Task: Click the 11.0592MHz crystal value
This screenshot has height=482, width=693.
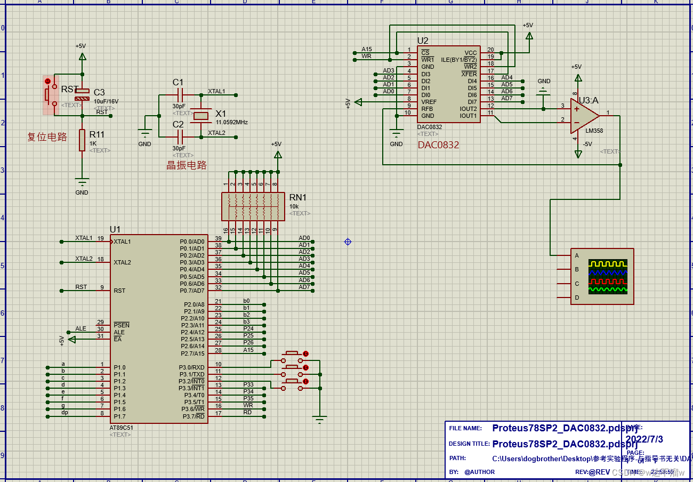Action: point(232,122)
